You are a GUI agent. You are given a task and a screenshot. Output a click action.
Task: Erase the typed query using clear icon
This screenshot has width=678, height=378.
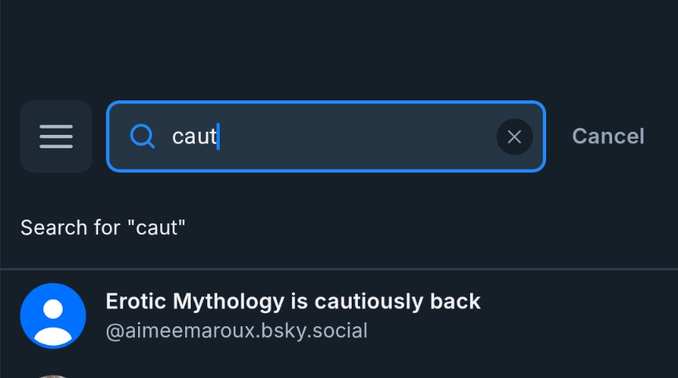(514, 137)
